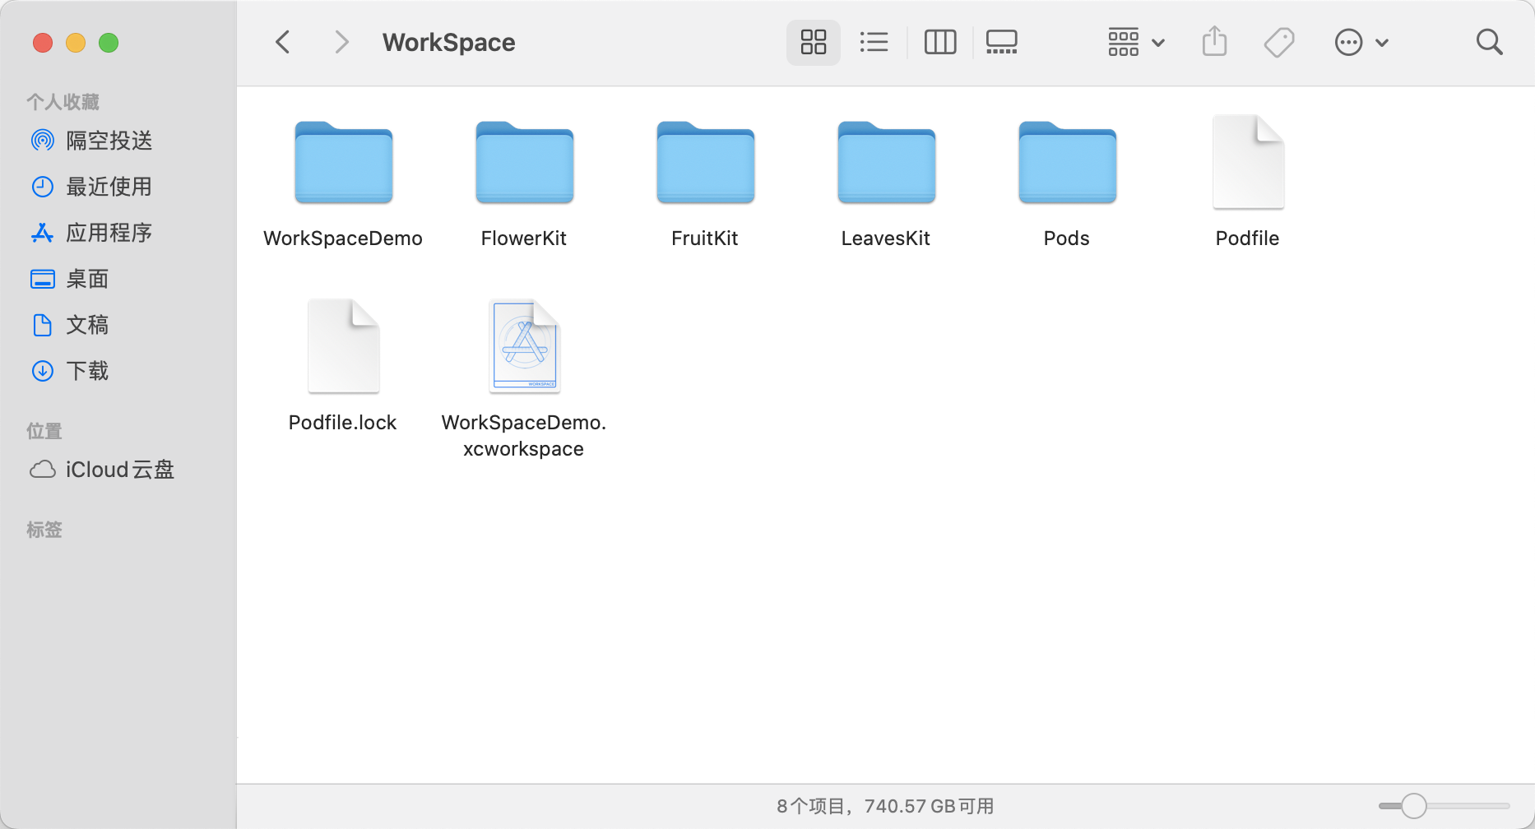This screenshot has height=829, width=1535.
Task: Click the Tag toolbar icon
Action: click(x=1279, y=42)
